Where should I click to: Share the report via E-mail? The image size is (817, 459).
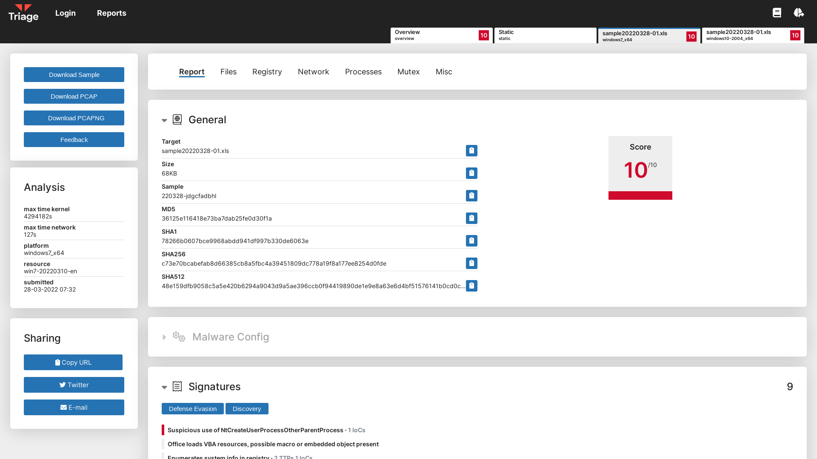pyautogui.click(x=74, y=408)
